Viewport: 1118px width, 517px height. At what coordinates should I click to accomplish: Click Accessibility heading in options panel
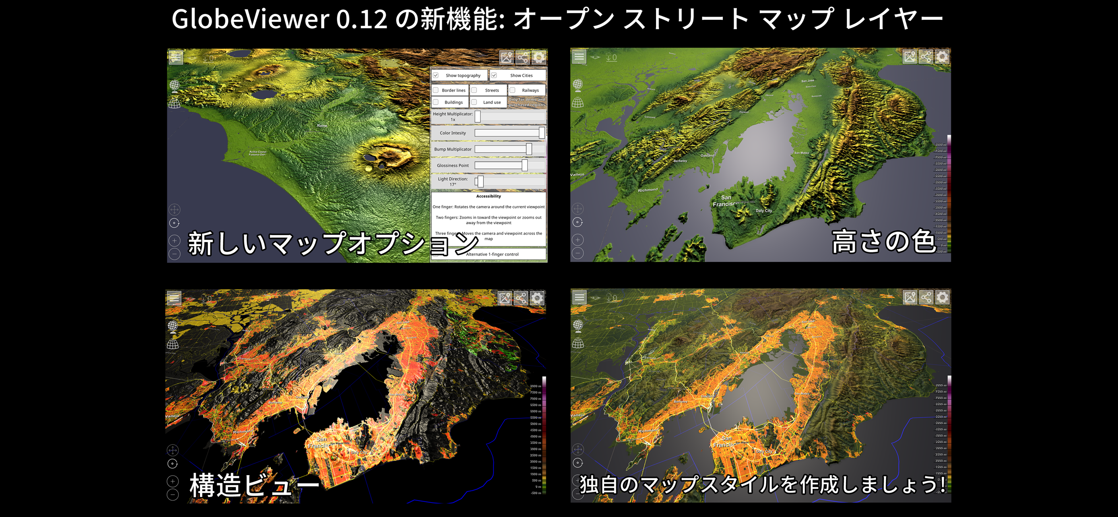[489, 196]
